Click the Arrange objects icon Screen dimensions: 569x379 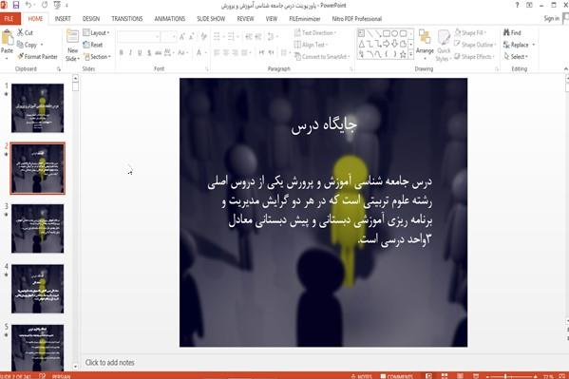[x=425, y=37]
